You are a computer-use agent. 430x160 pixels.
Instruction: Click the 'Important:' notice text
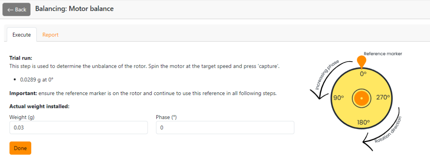23,93
